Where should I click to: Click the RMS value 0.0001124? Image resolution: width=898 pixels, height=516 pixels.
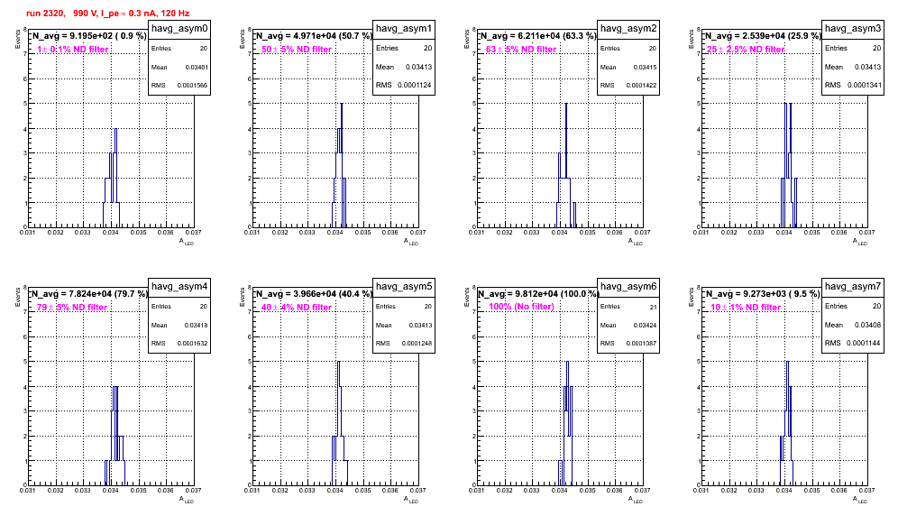tap(416, 85)
